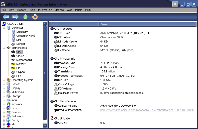Select AIDA32 v3.88 root node
The image size is (198, 129).
point(15,24)
